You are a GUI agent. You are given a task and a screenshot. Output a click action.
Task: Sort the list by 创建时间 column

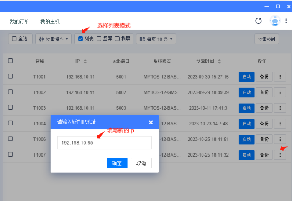[x=219, y=61]
